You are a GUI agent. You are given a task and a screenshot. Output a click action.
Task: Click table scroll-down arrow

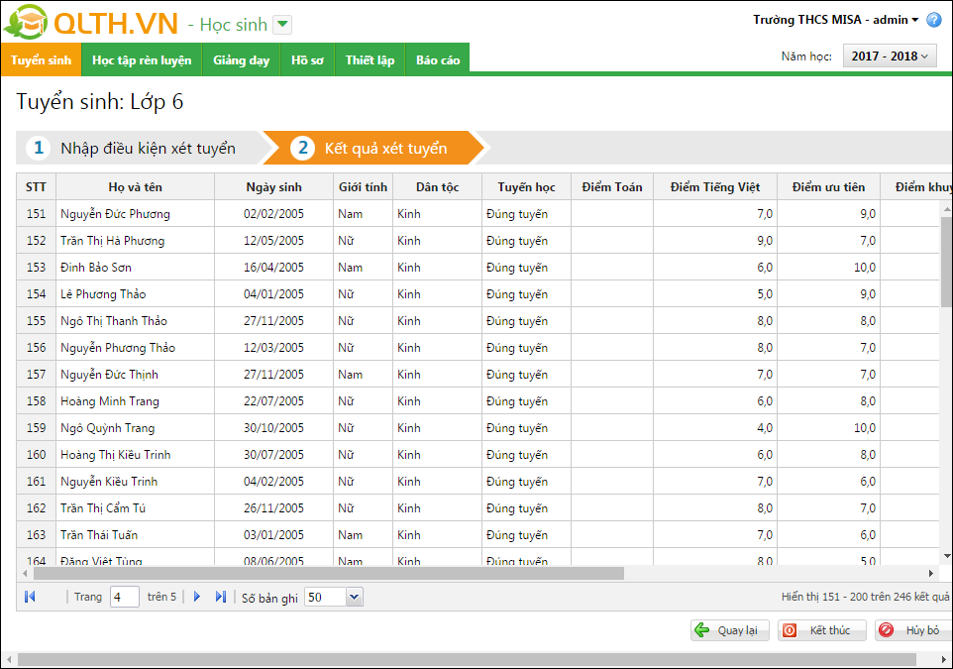946,556
